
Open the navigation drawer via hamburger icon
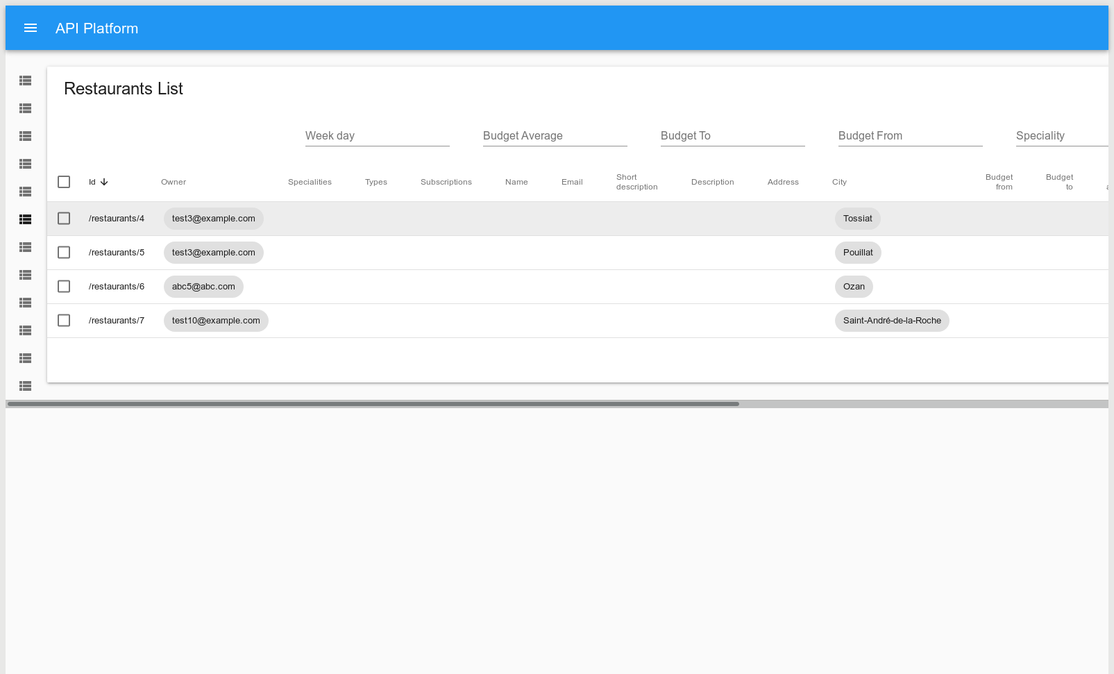(30, 28)
